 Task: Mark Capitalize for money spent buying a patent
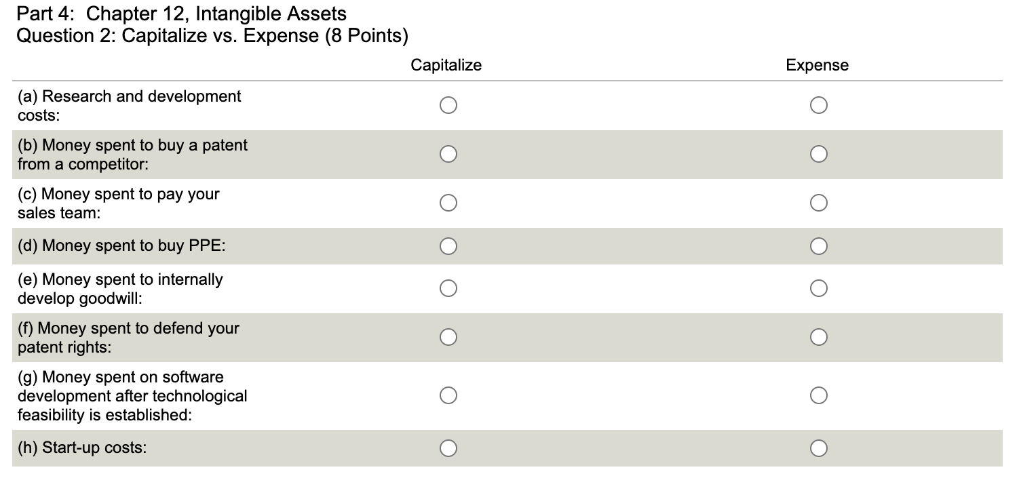[x=448, y=155]
